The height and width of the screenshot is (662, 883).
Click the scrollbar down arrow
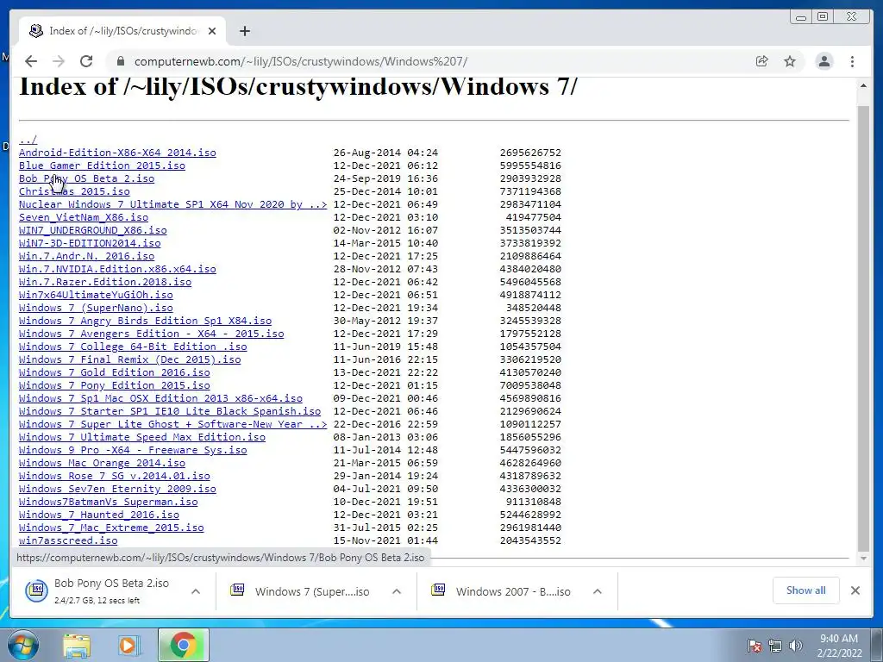click(x=863, y=559)
